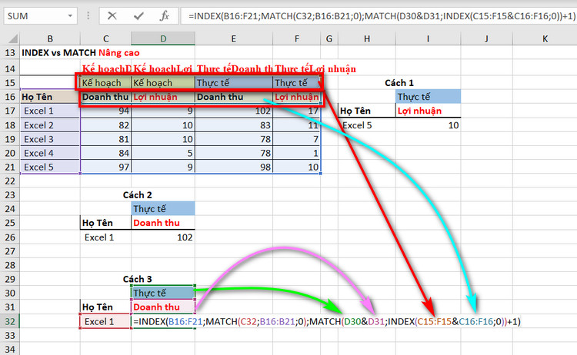Click 'Họ Tên' cell in row 31
The width and height of the screenshot is (577, 355).
tap(105, 307)
